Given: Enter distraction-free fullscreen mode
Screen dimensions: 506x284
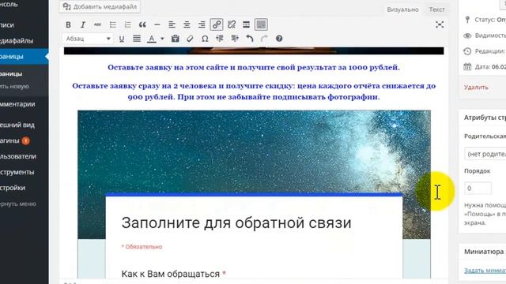Looking at the screenshot, I should tap(440, 24).
